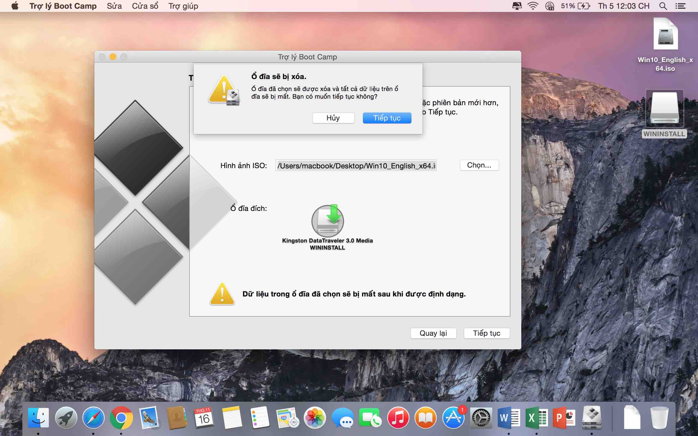Open Spotlight search magnifier icon
Image resolution: width=698 pixels, height=436 pixels.
tap(663, 6)
